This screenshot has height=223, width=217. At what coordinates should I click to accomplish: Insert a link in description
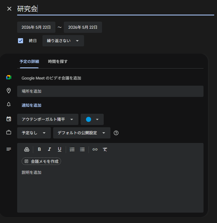(x=95, y=149)
